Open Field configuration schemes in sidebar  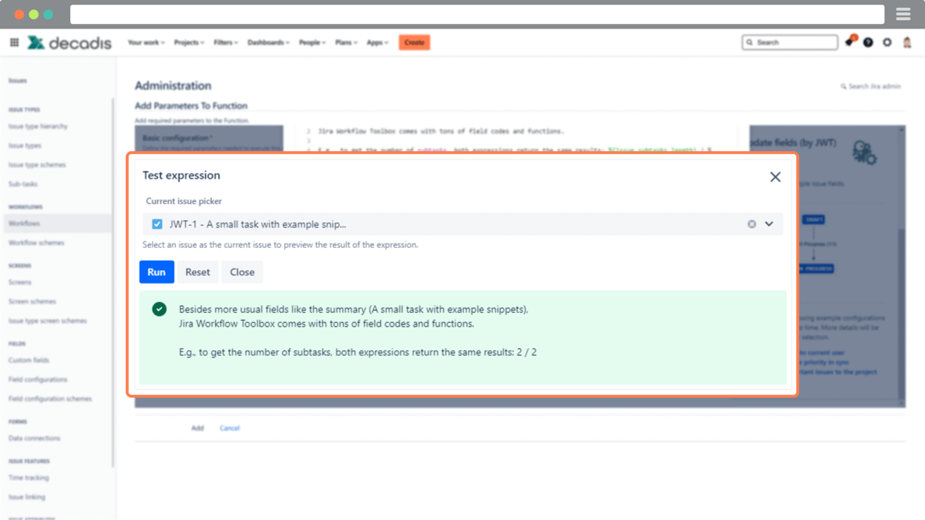click(50, 398)
